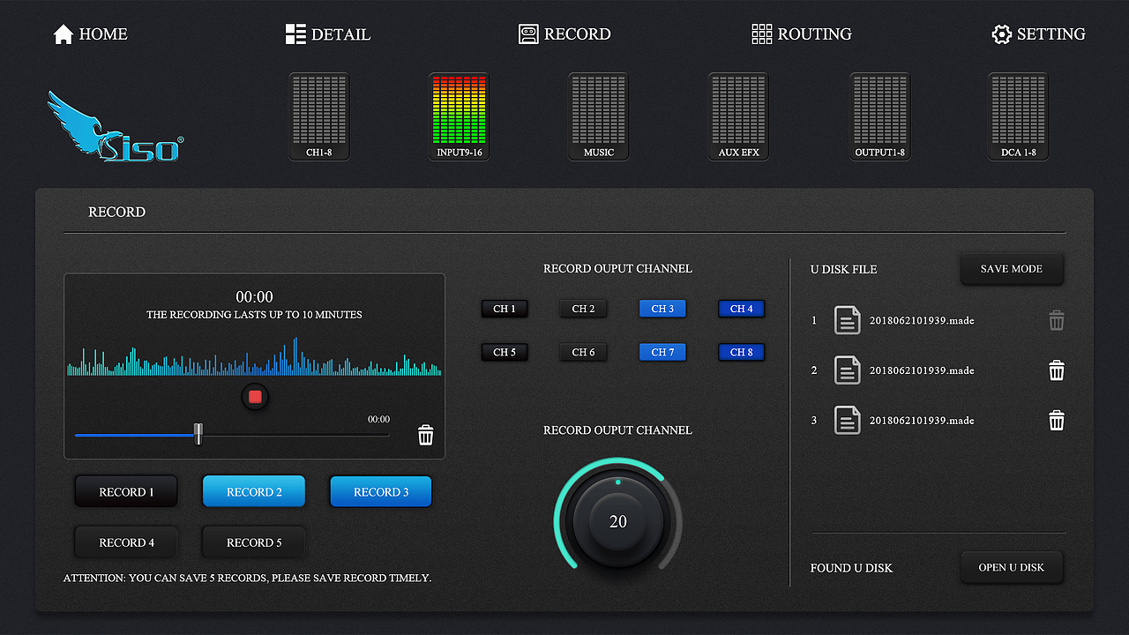
Task: Click the U DISK FILE heading
Action: pos(843,269)
